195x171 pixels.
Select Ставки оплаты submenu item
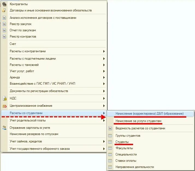point(151,161)
